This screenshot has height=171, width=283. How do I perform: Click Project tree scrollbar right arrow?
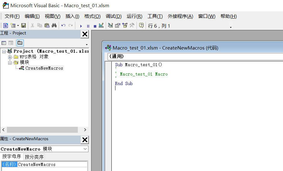(x=85, y=130)
